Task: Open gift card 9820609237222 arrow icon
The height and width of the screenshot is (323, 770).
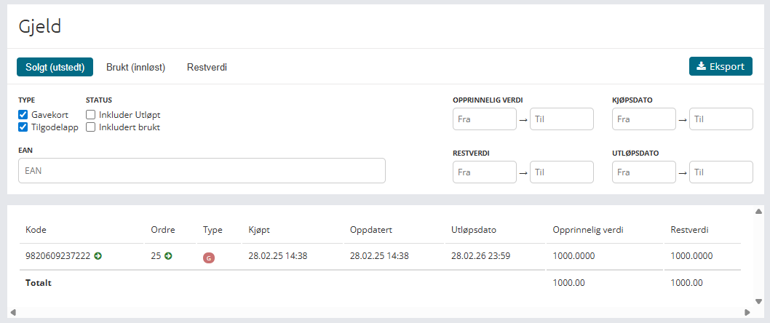Action: [x=98, y=256]
